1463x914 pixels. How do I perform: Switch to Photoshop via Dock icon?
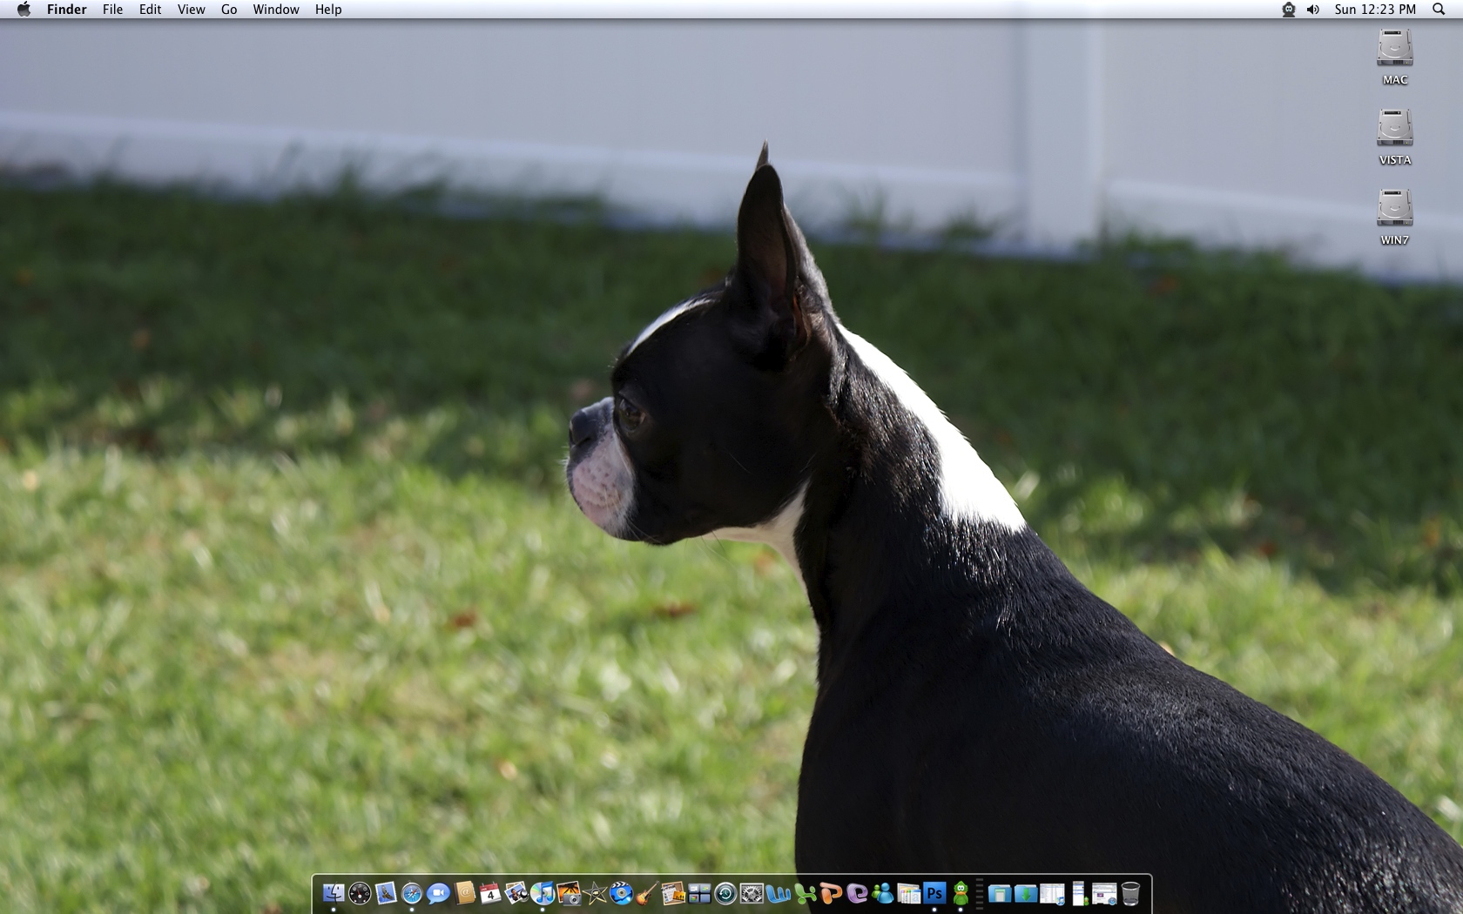coord(934,893)
